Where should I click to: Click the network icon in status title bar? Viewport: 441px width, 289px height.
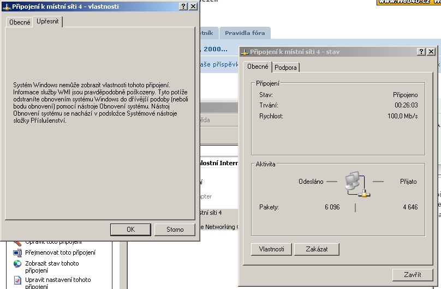pos(245,51)
